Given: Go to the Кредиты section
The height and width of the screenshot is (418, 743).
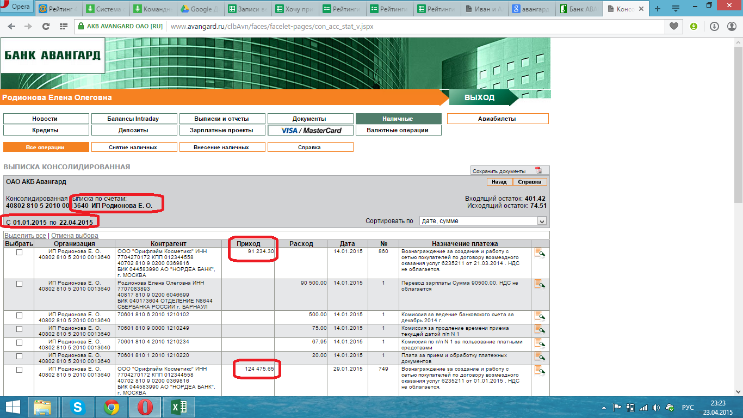Looking at the screenshot, I should pyautogui.click(x=46, y=131).
